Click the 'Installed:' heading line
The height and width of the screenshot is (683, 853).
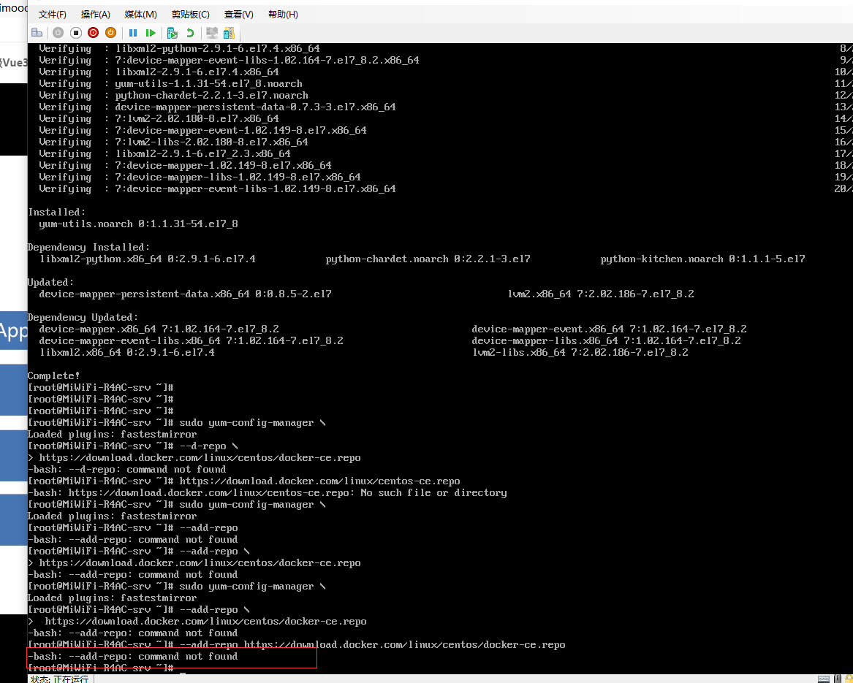tap(56, 212)
